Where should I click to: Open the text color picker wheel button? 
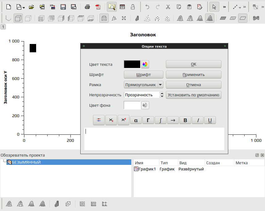[145, 64]
